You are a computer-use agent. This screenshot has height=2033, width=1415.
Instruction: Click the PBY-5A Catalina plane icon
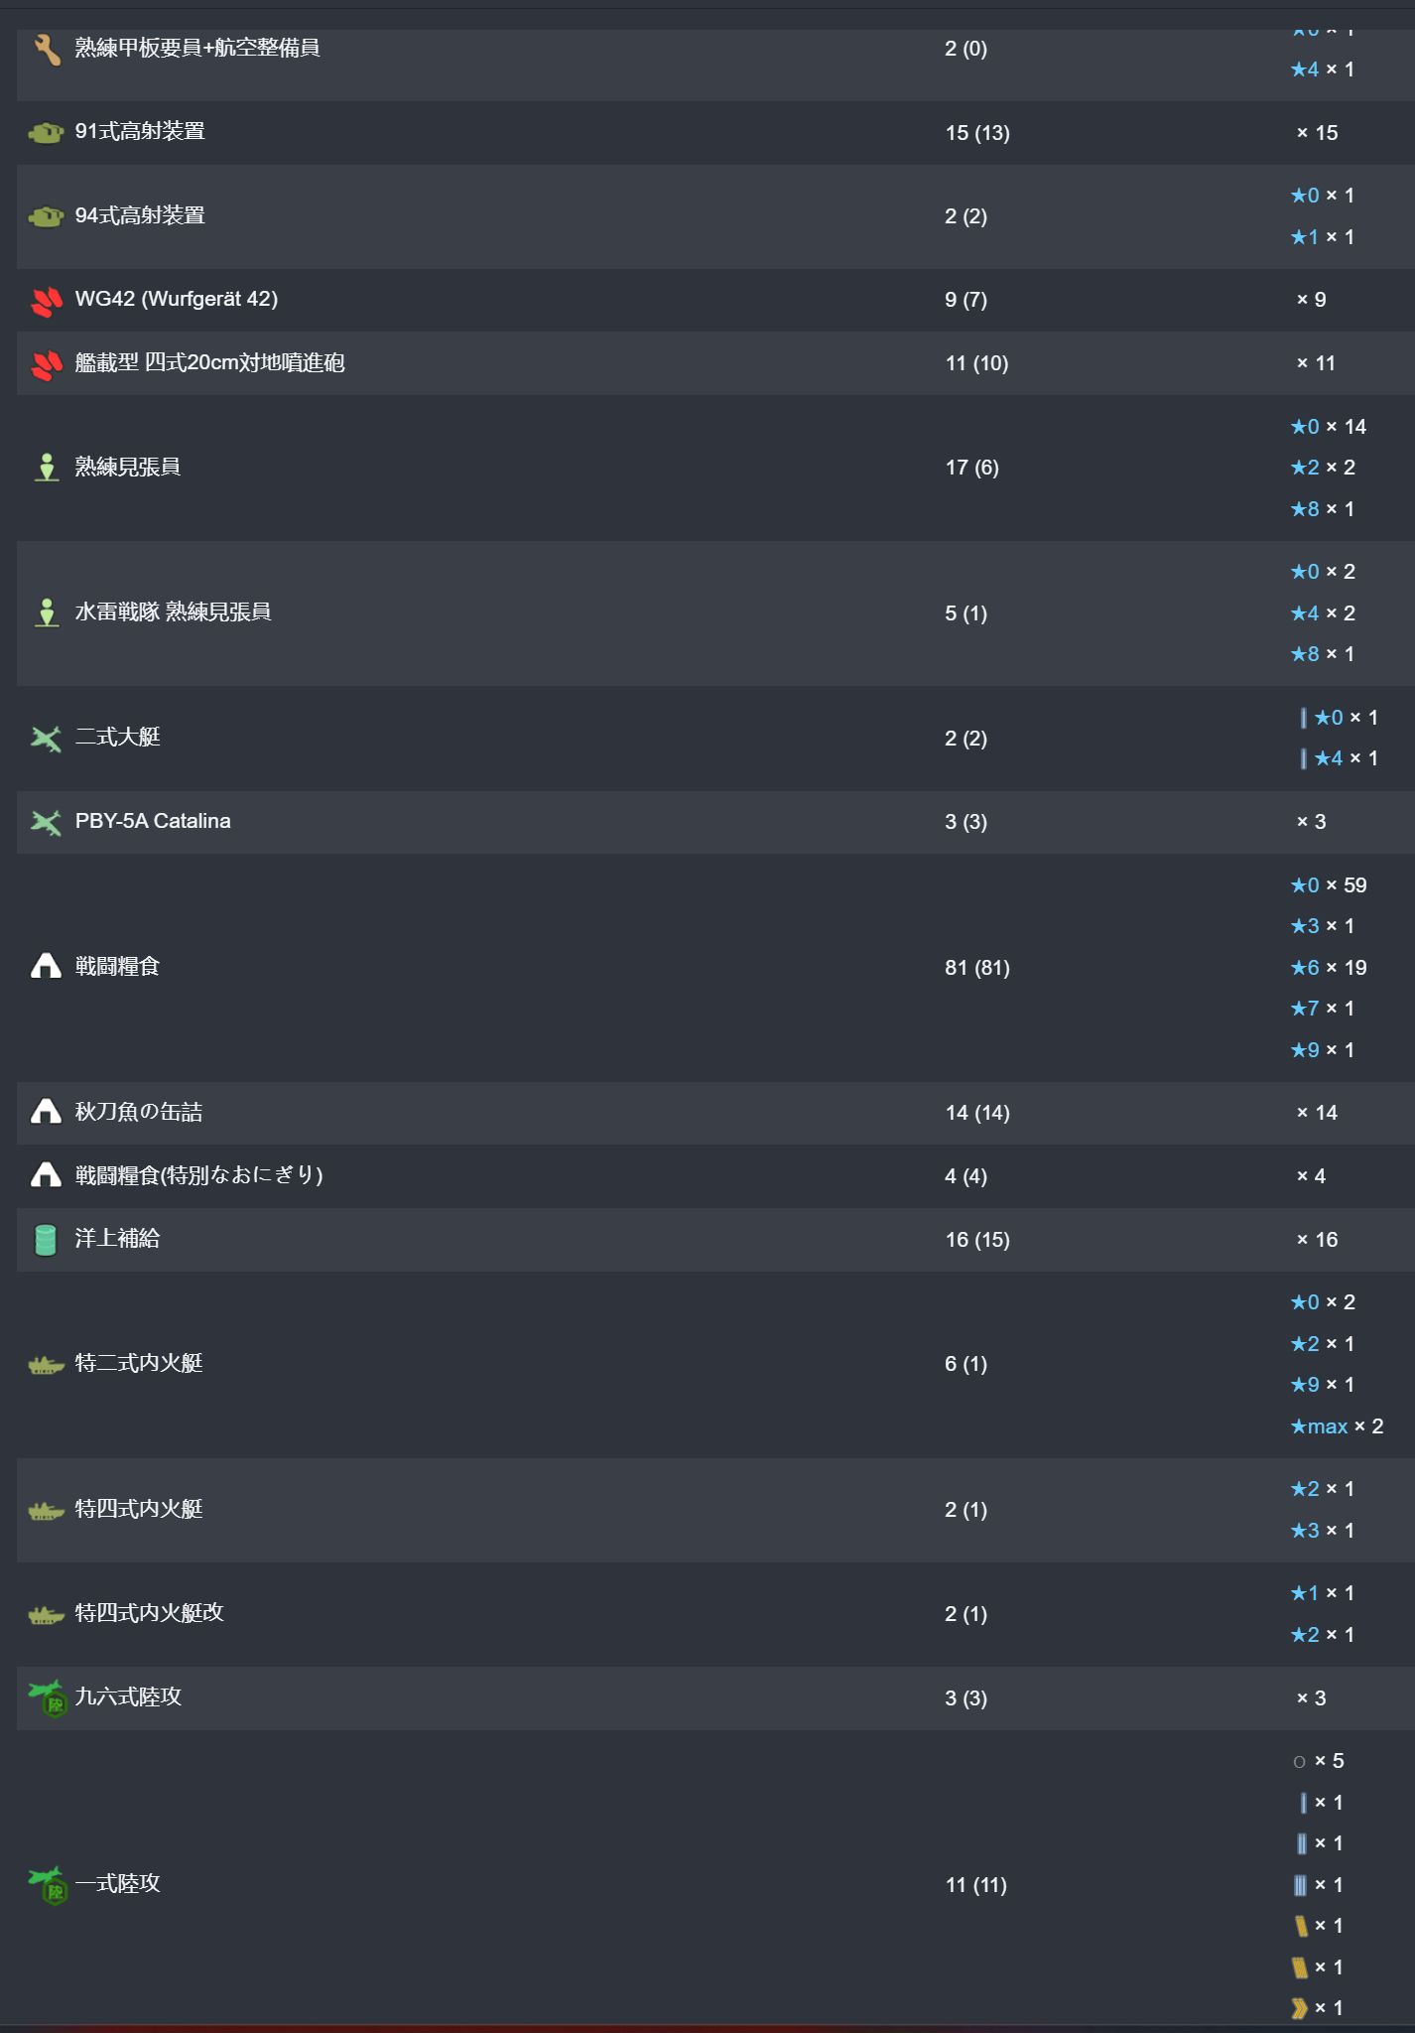coord(47,822)
